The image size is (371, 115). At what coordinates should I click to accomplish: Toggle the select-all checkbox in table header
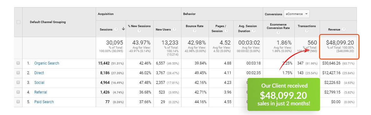click(18, 22)
